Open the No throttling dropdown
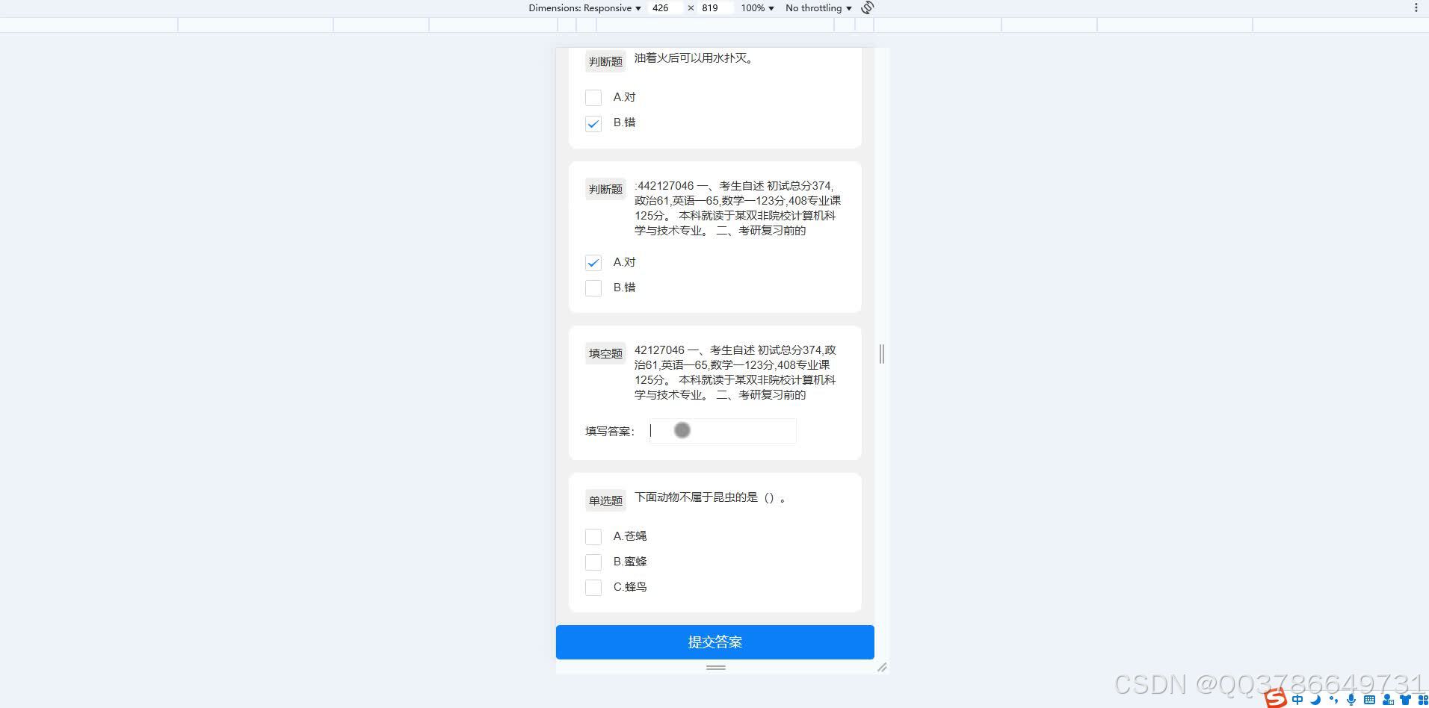 tap(817, 7)
